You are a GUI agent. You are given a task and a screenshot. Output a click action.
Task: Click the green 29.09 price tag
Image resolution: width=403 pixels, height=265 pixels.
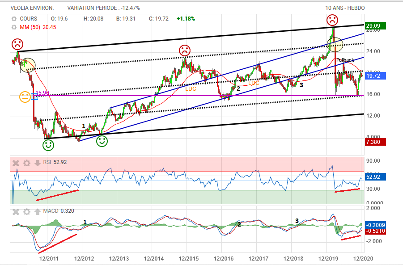click(x=376, y=25)
